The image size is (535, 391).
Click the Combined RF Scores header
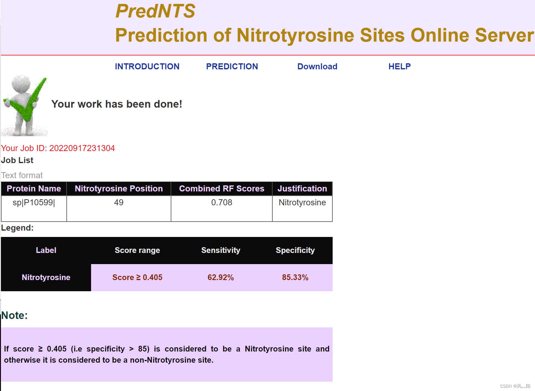click(222, 189)
